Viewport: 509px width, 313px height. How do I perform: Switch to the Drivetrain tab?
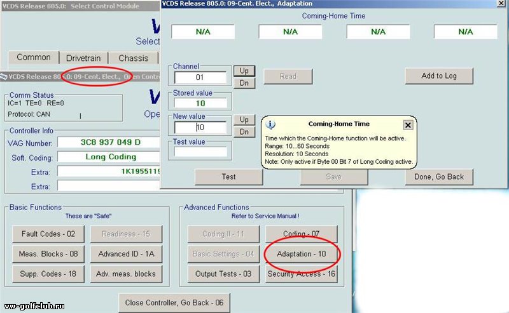83,58
